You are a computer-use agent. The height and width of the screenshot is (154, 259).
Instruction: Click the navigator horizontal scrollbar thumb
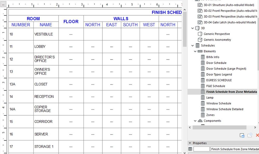[x=219, y=127]
